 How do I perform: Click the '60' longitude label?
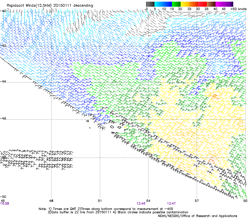(245, 201)
